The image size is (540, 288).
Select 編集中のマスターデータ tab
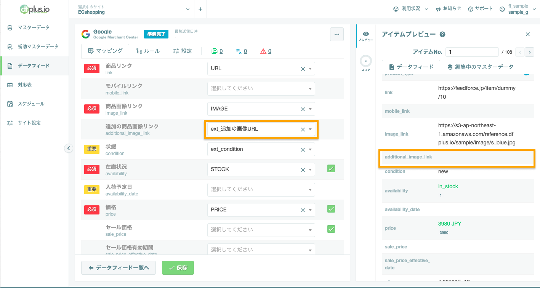[x=480, y=67]
